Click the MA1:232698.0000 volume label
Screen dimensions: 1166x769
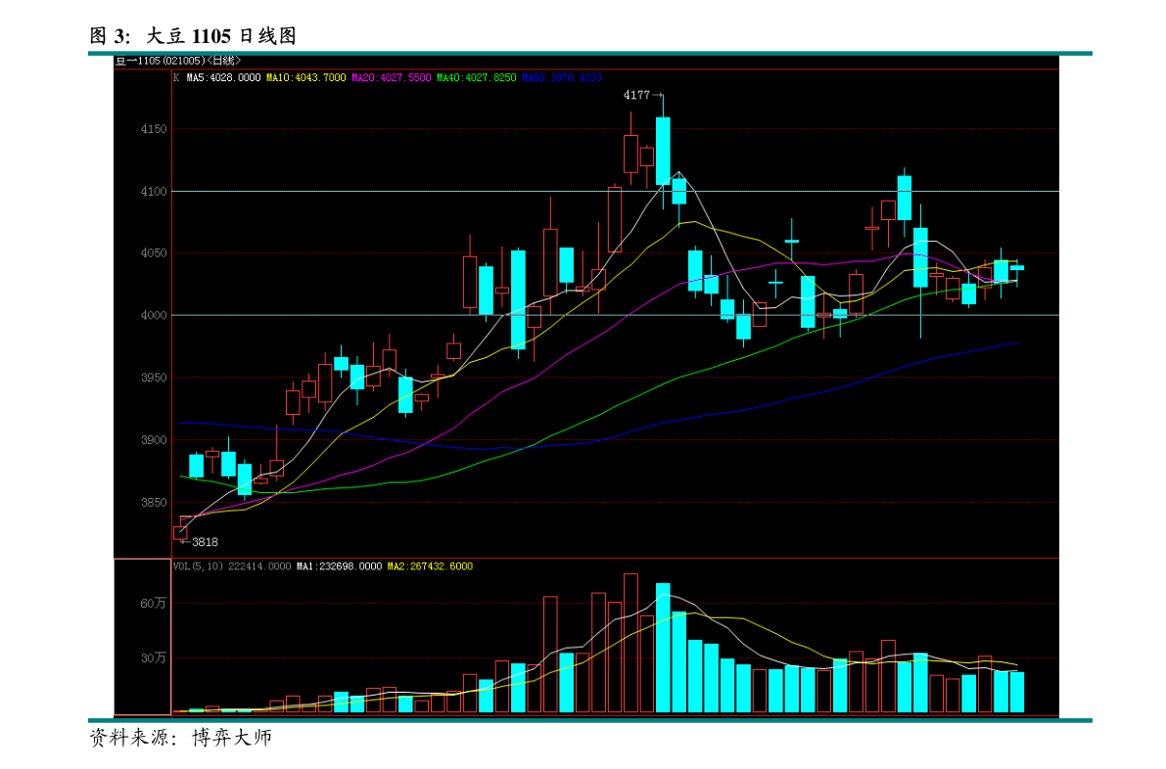[x=339, y=566]
